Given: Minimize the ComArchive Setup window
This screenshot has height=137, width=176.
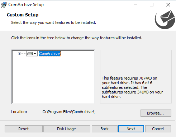Looking at the screenshot, I should pos(135,5).
